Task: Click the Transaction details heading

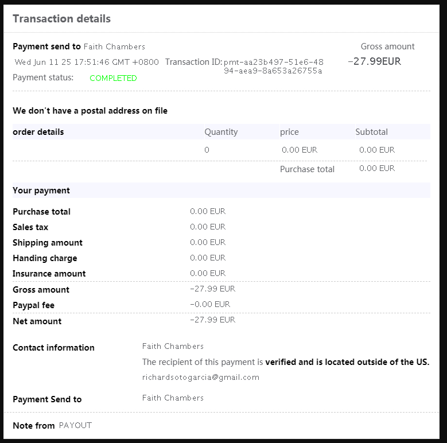Action: coord(61,18)
